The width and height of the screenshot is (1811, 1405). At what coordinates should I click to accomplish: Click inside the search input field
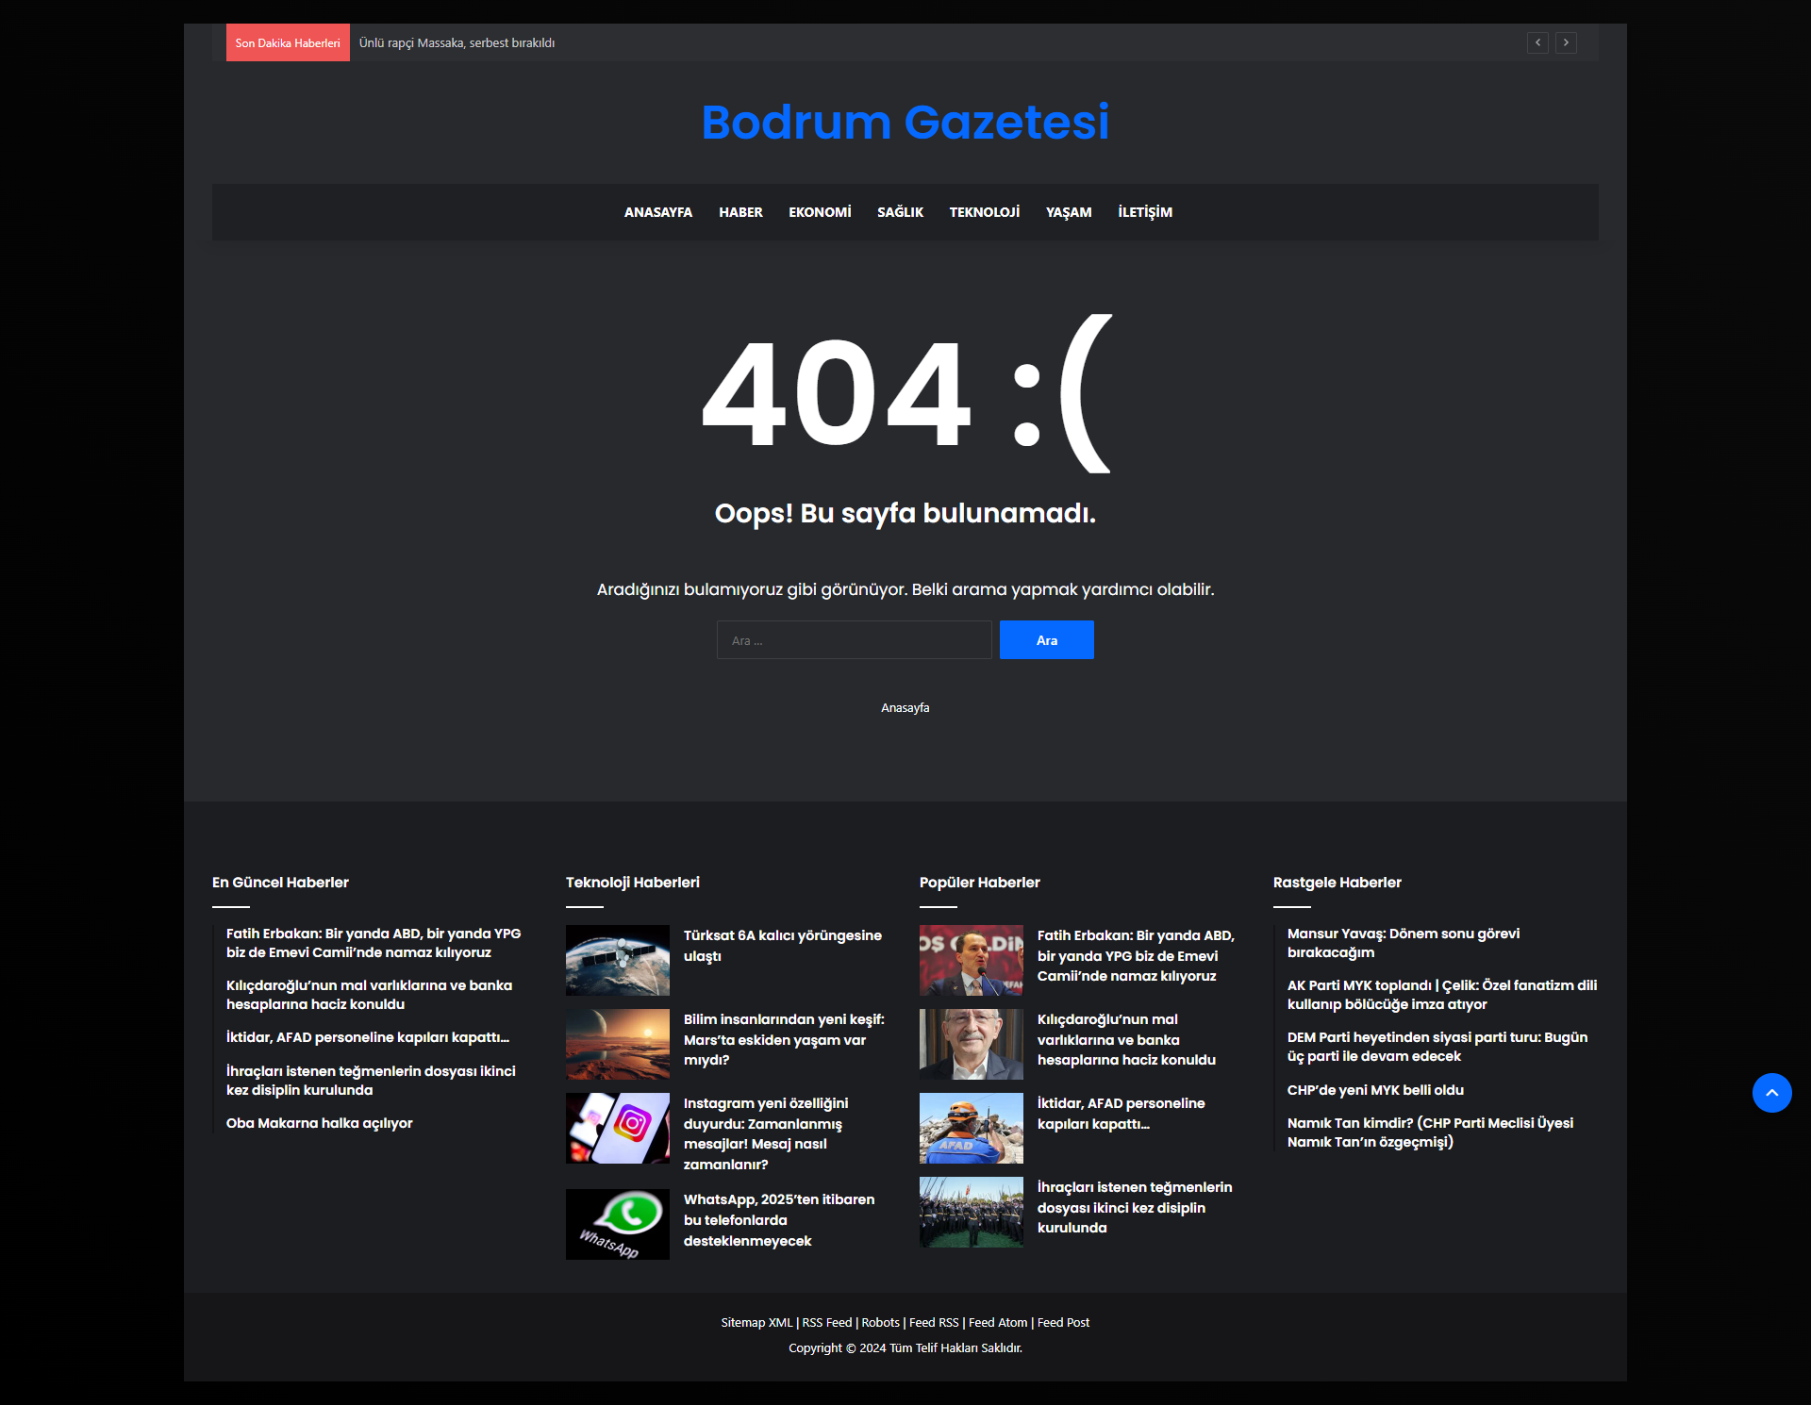[x=854, y=639]
